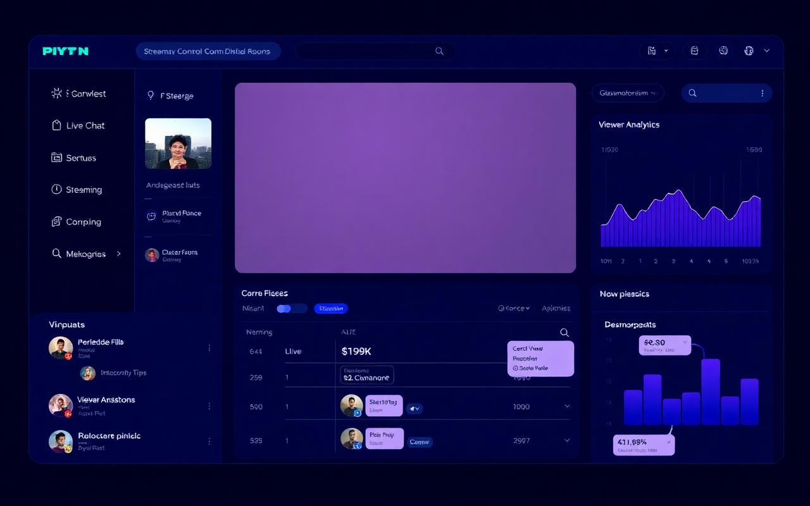Click the Conny button in the 525 row
Image resolution: width=810 pixels, height=506 pixels.
pos(420,442)
